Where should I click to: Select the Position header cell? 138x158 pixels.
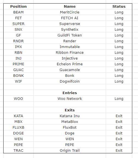tap(19, 7)
